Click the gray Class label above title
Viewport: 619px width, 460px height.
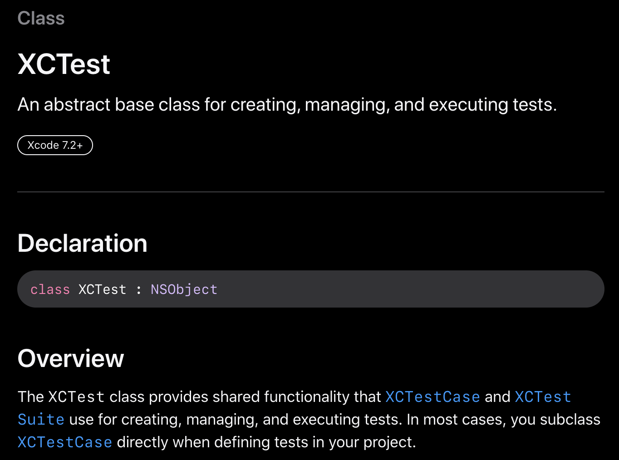(x=41, y=19)
